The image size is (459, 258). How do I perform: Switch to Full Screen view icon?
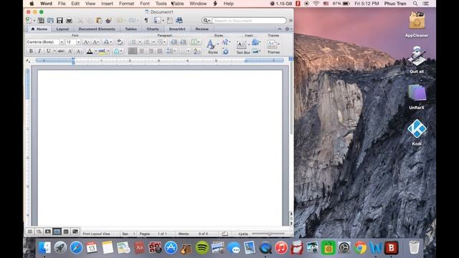[x=75, y=231]
